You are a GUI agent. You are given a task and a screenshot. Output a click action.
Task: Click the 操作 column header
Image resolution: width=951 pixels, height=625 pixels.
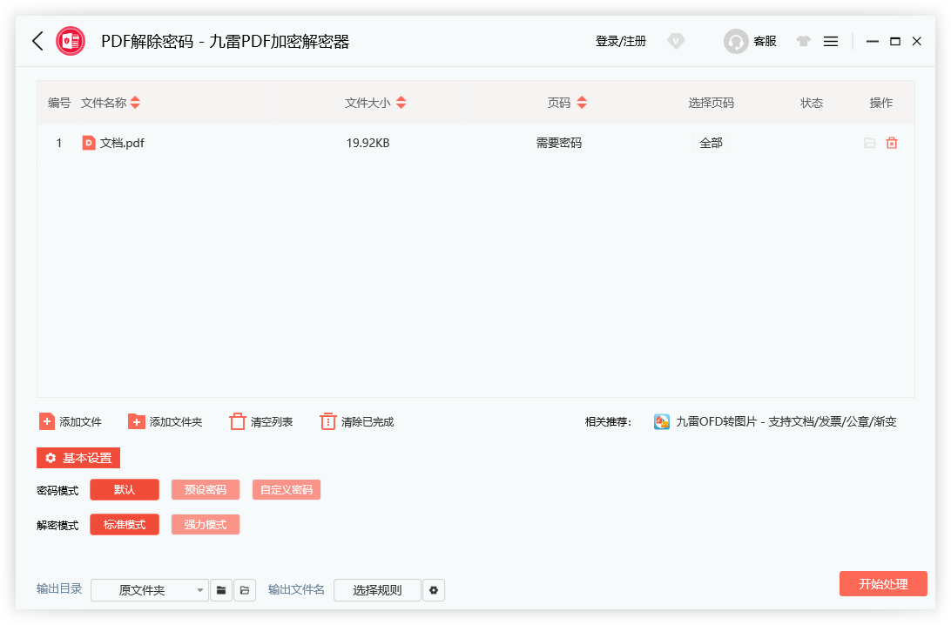click(880, 103)
